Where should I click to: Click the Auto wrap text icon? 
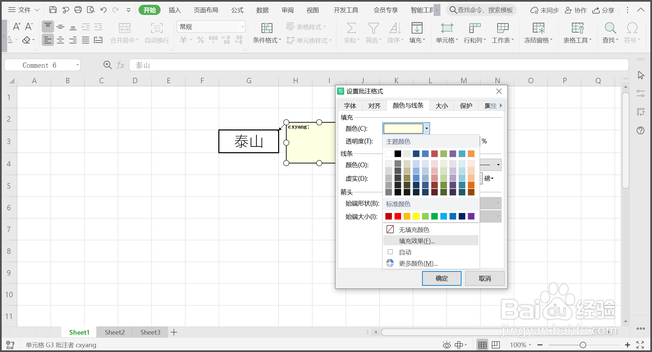click(x=157, y=28)
